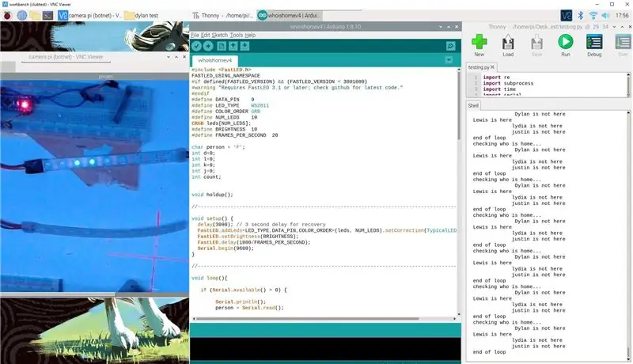Select the whoishomev4 sketch tab
Screen dimensions: 633x364
[214, 60]
